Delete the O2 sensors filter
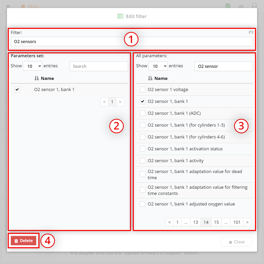This screenshot has width=264, height=264. coord(24,241)
